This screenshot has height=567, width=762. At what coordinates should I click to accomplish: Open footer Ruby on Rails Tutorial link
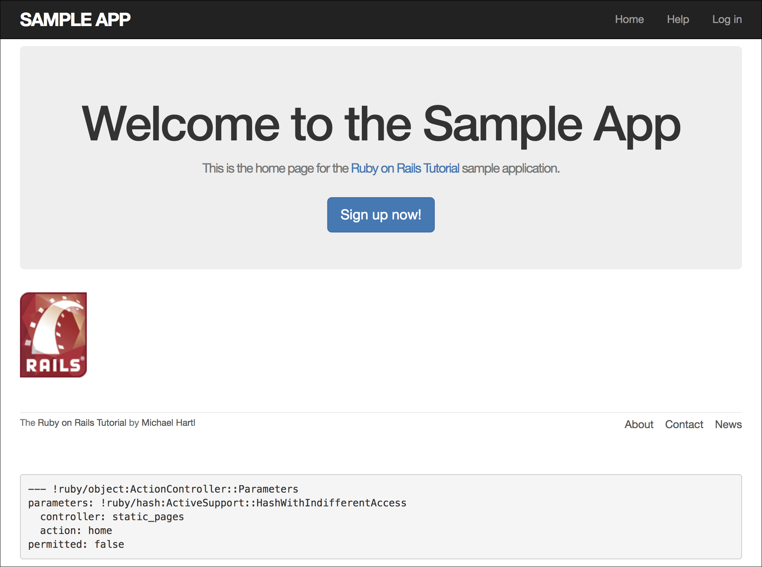[82, 423]
